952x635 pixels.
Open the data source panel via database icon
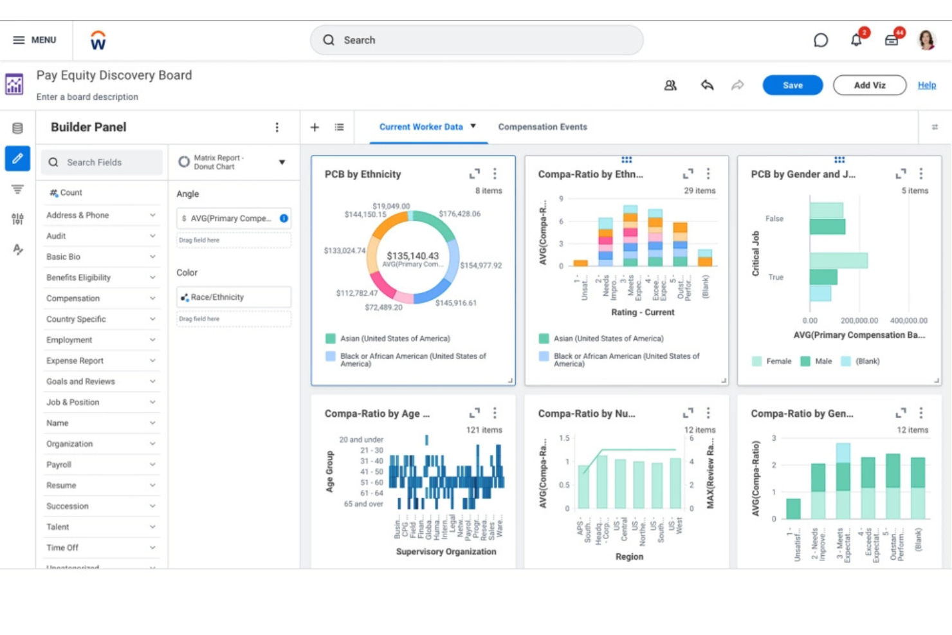(x=17, y=127)
